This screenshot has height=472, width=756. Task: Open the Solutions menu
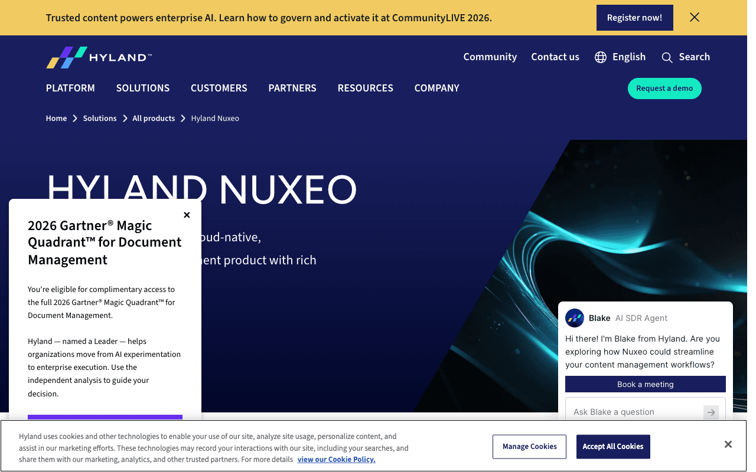(143, 88)
